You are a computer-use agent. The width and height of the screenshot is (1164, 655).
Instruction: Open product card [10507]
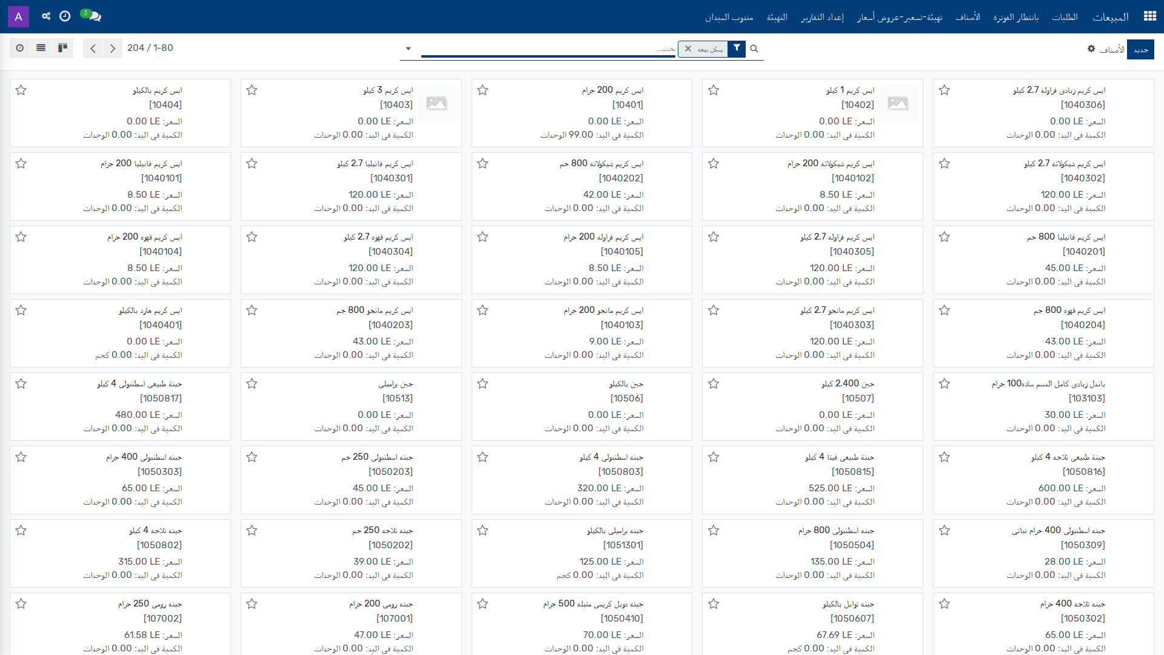(x=812, y=406)
